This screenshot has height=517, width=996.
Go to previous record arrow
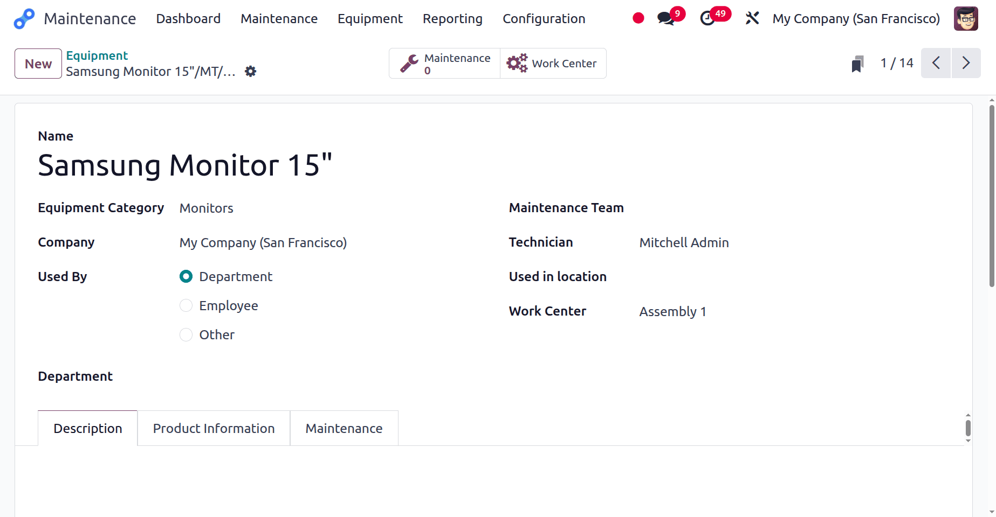936,63
